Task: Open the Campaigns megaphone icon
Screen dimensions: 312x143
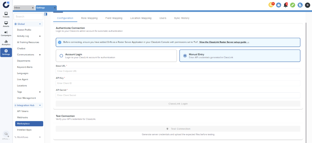Action: (x=6, y=33)
